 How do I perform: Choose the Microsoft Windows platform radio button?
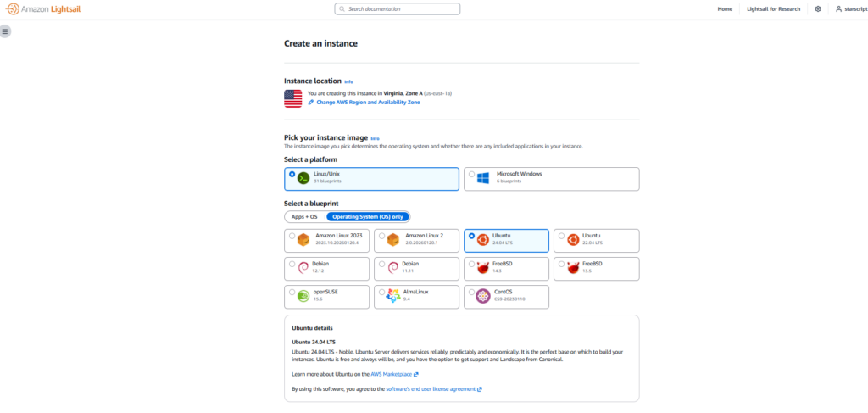point(471,175)
